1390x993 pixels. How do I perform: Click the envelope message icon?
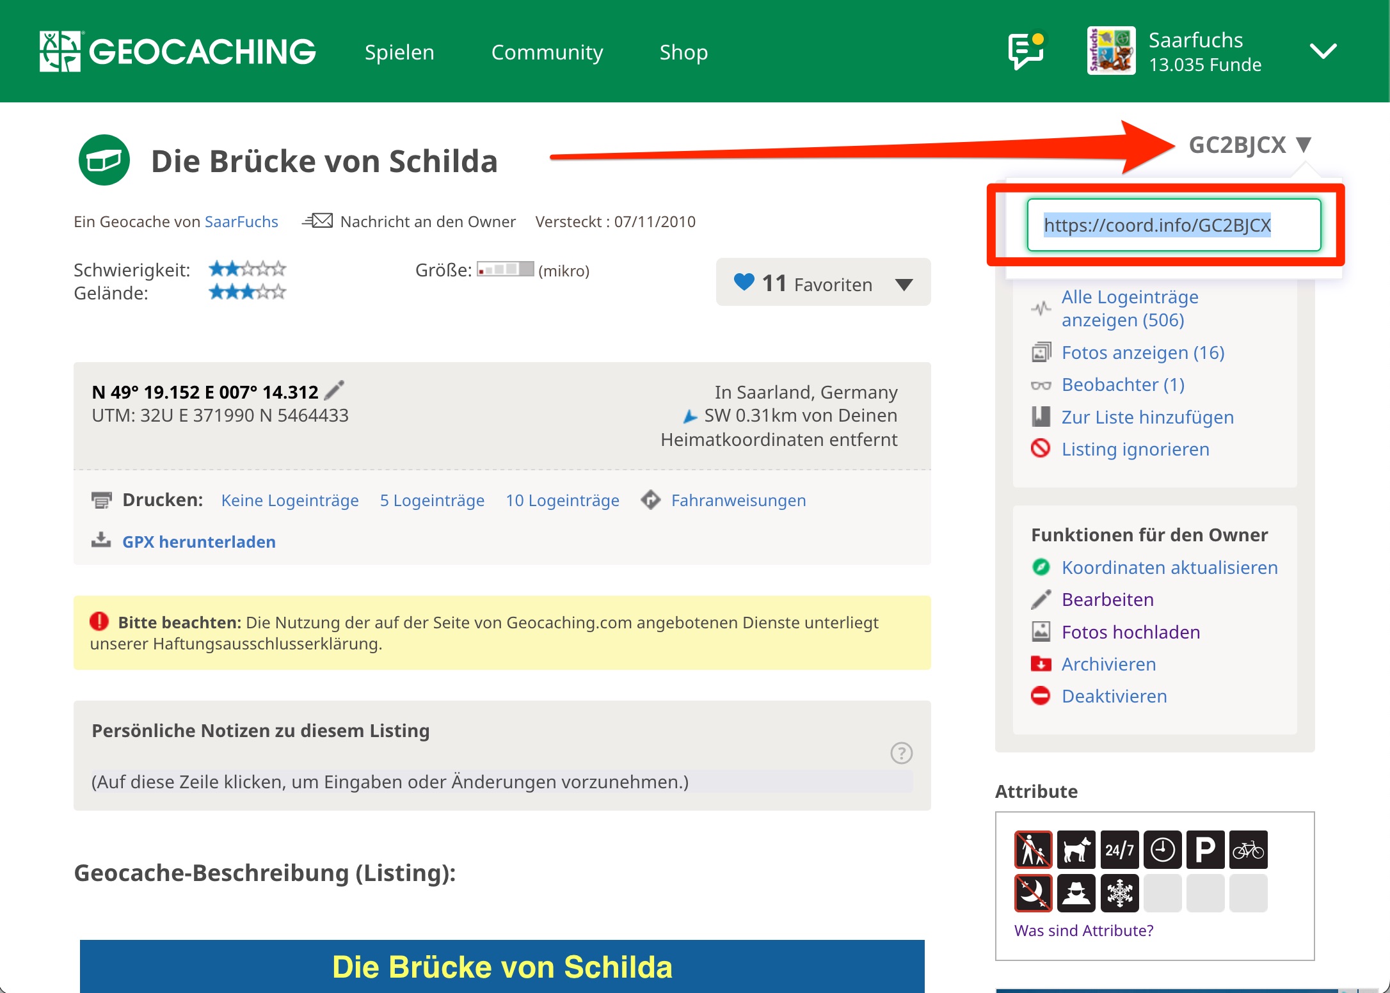[317, 221]
